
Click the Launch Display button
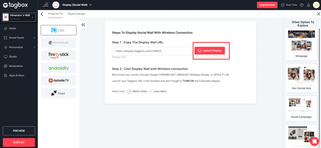tap(209, 51)
